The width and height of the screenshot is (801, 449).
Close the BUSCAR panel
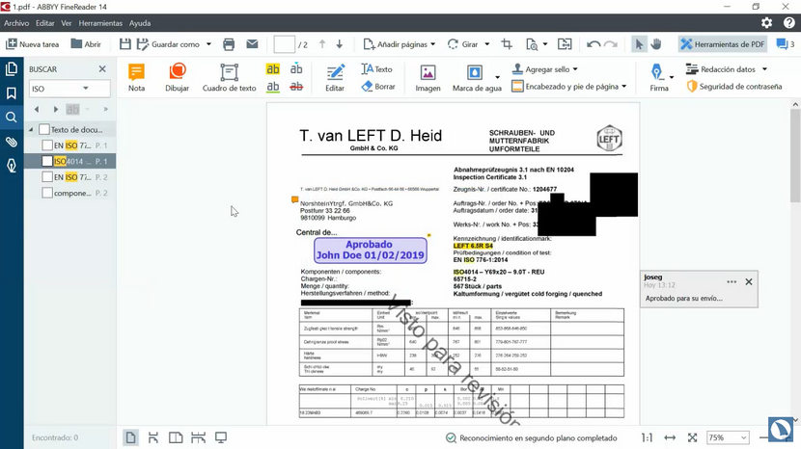102,68
